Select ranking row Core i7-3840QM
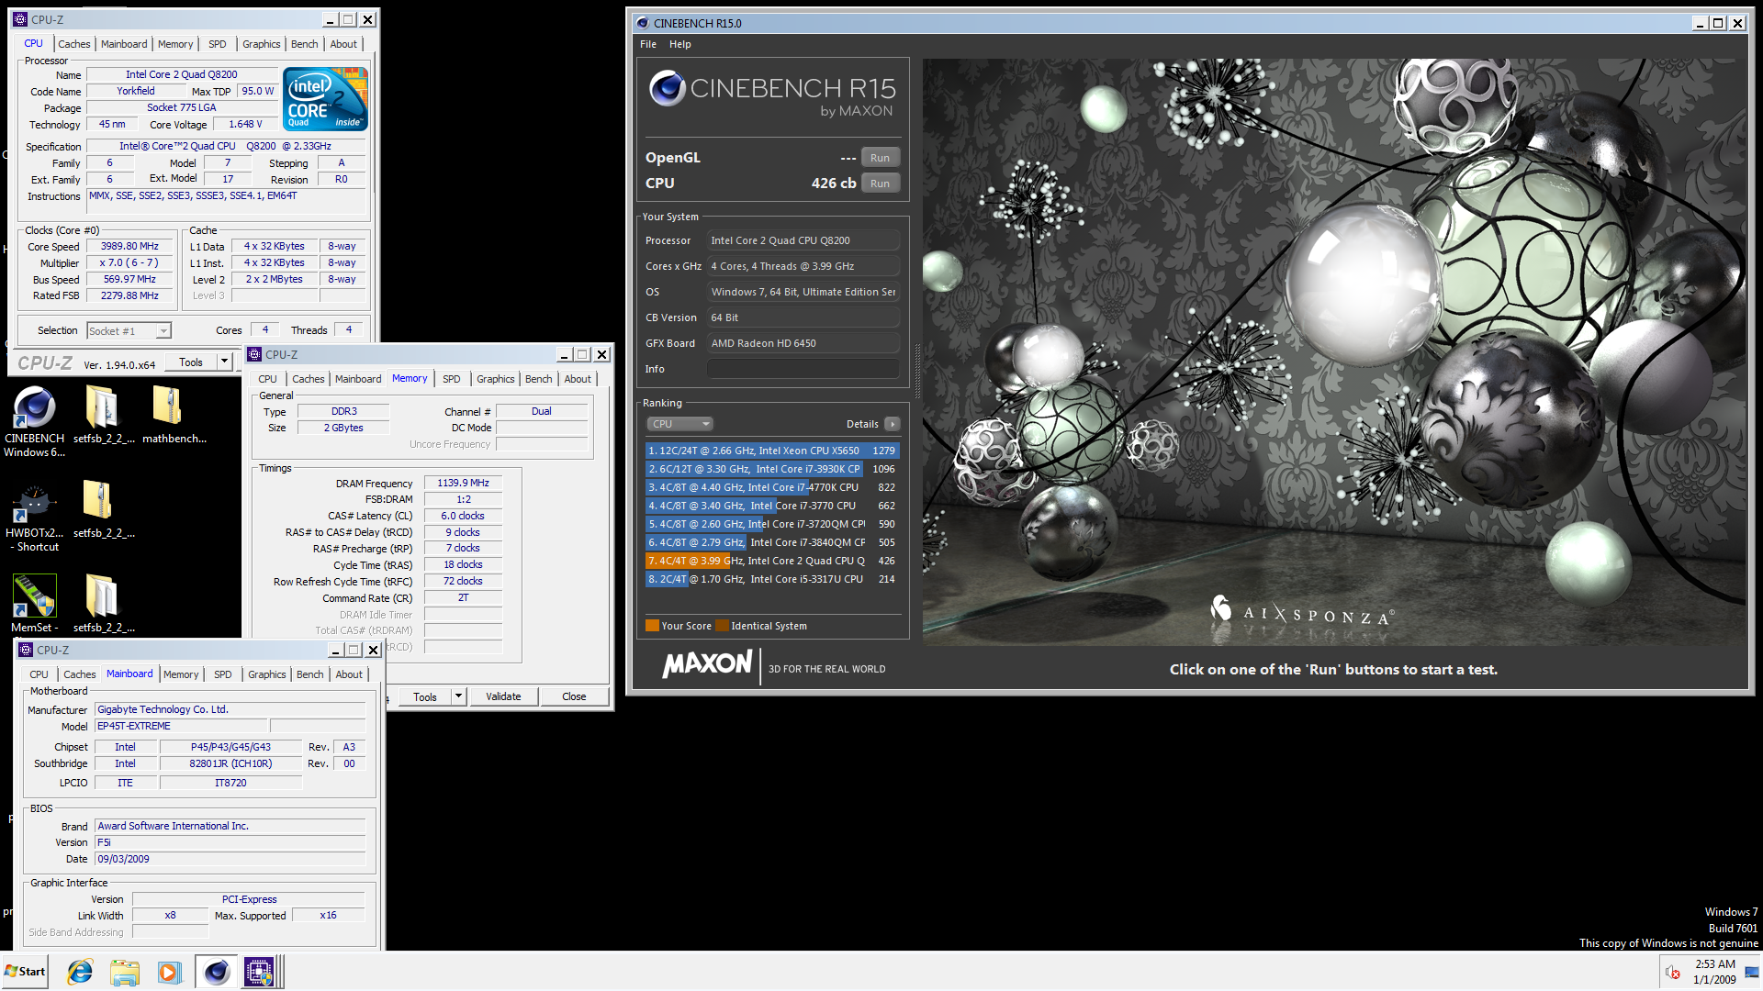 coord(772,542)
